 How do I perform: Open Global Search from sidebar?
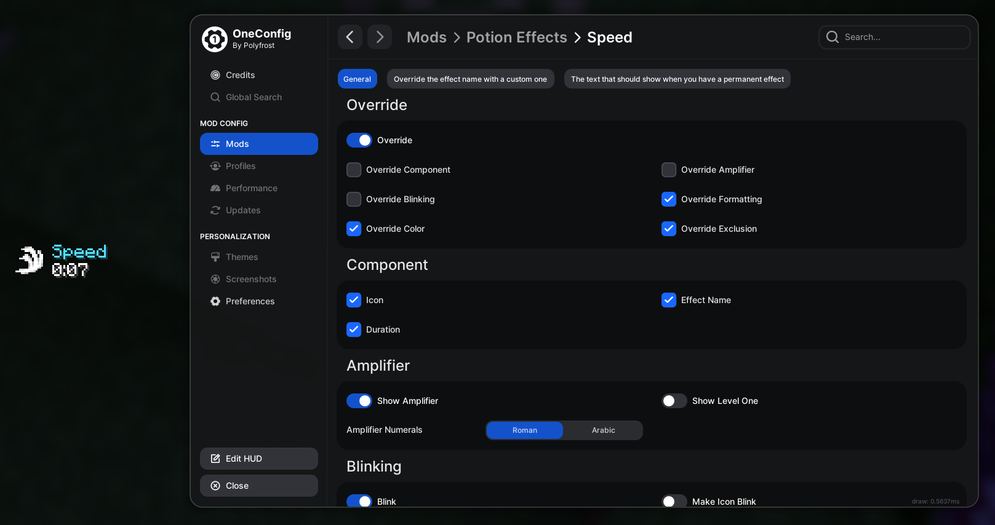tap(259, 97)
